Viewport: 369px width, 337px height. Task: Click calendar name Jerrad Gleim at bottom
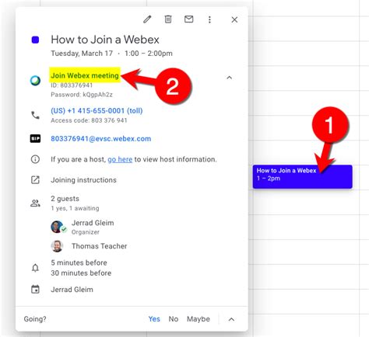click(x=72, y=290)
